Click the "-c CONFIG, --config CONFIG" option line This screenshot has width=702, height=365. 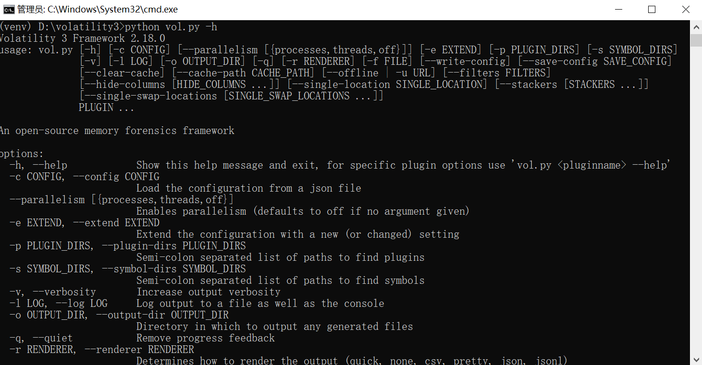pos(85,177)
